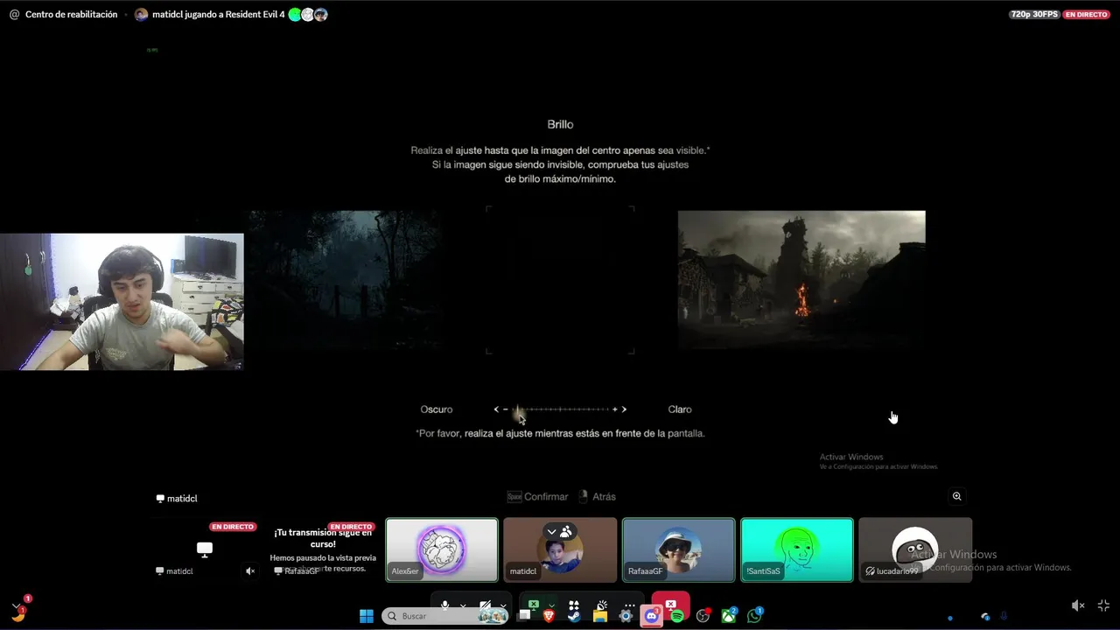Image resolution: width=1120 pixels, height=630 pixels.
Task: Open File Explorer from taskbar
Action: 600,616
